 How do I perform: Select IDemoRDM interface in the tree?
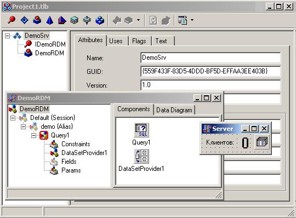(50, 44)
